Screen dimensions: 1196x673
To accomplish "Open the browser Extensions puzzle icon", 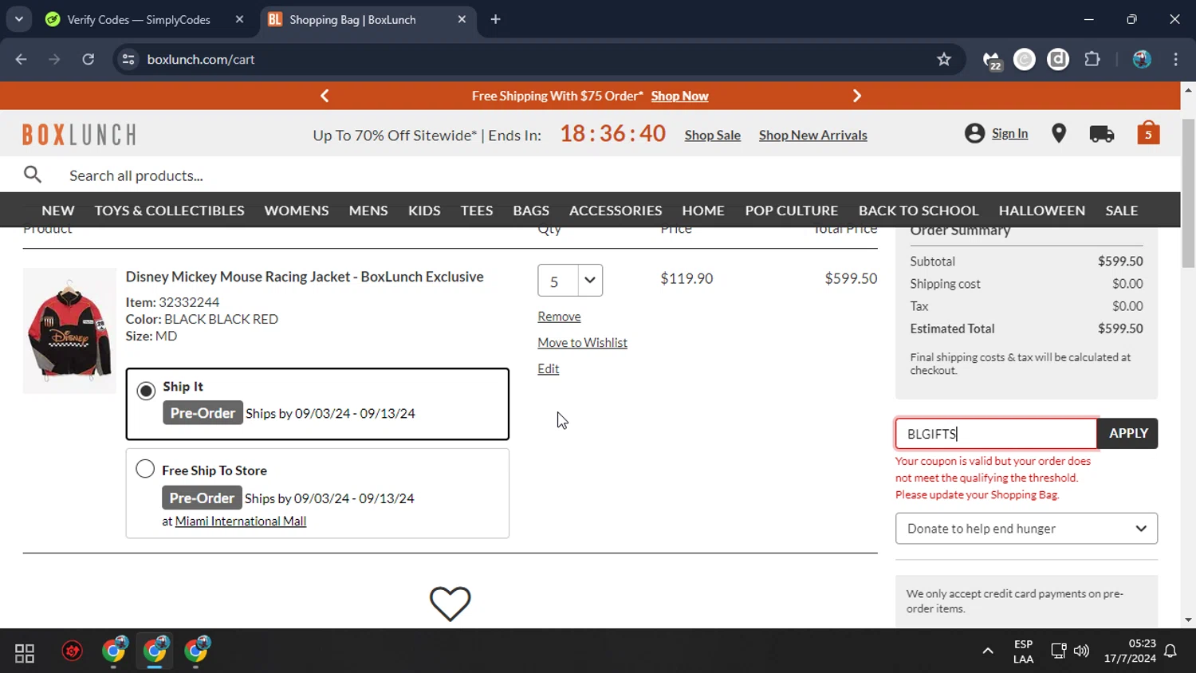I will pyautogui.click(x=1092, y=59).
